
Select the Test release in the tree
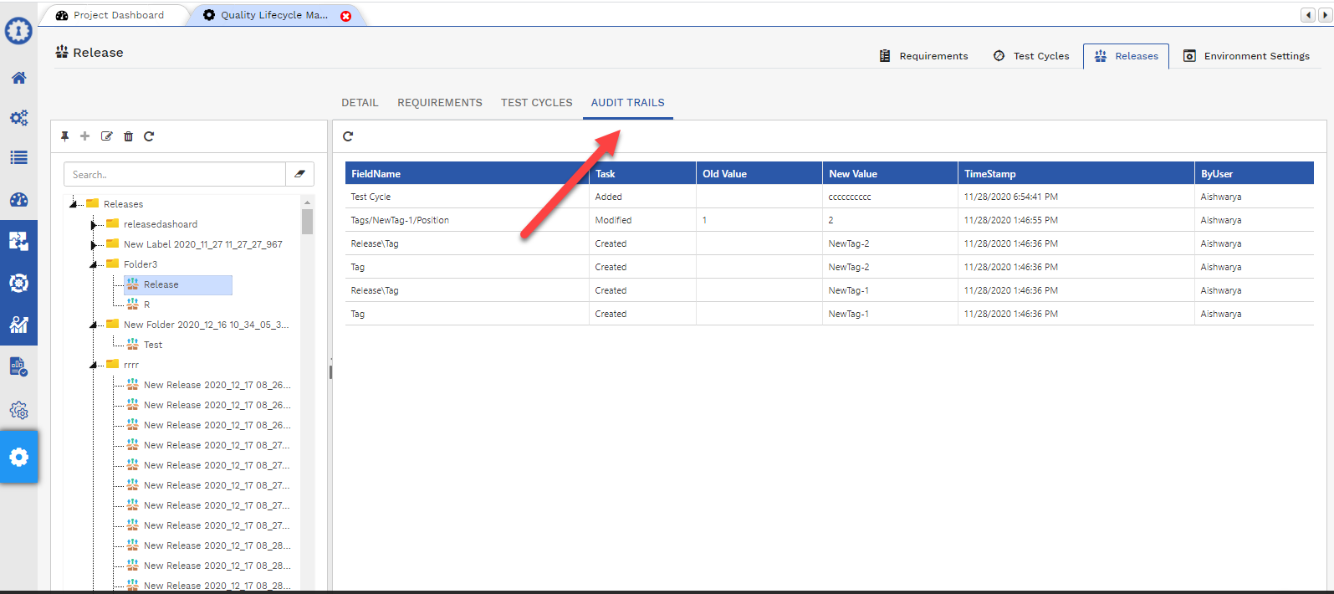(x=153, y=345)
